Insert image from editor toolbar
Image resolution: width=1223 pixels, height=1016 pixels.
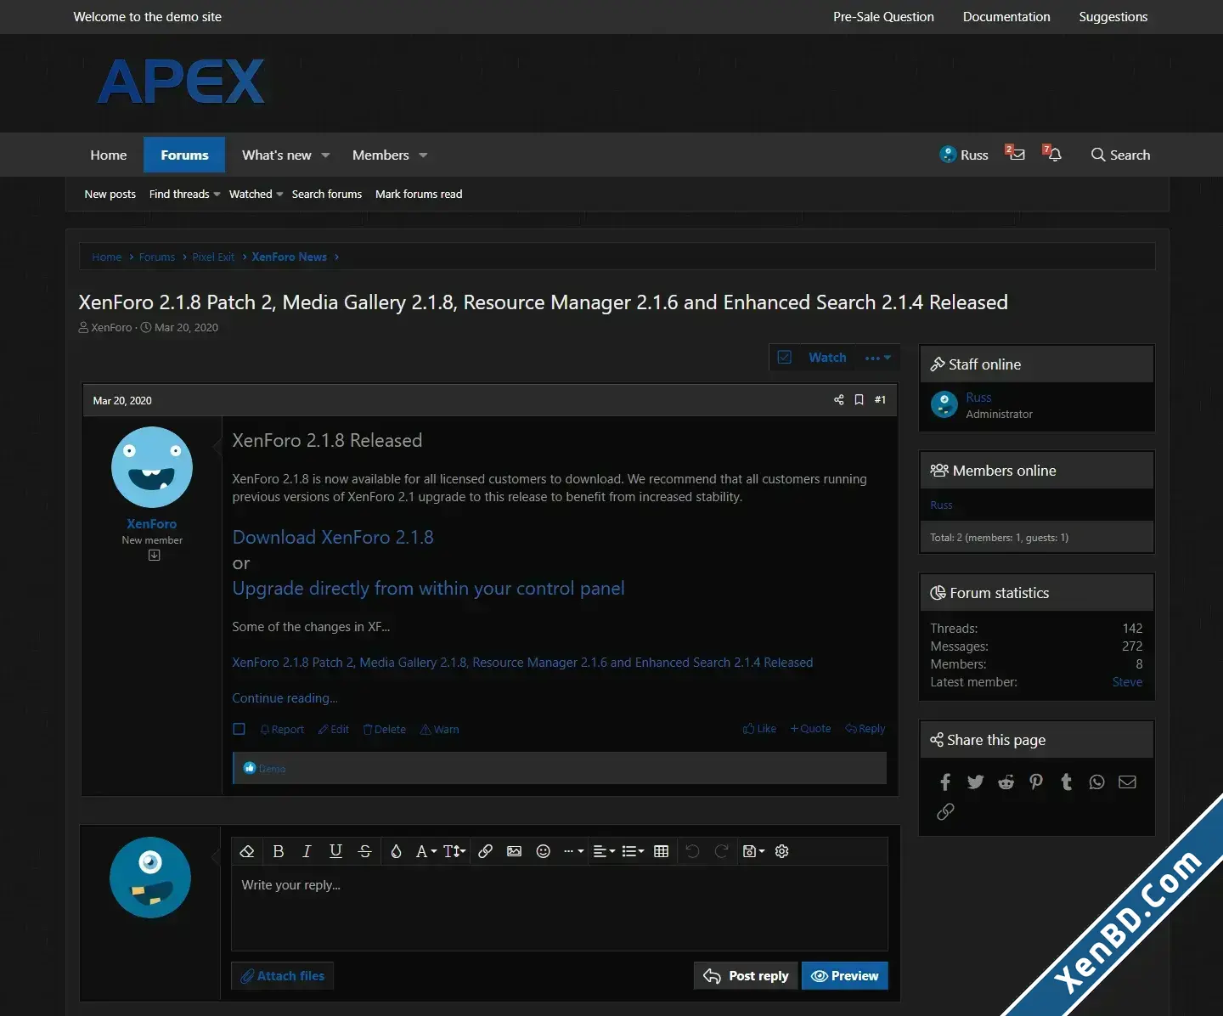click(514, 851)
